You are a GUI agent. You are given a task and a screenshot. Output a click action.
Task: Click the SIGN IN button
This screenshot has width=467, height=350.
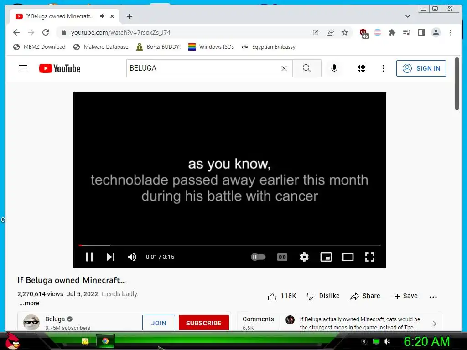tap(421, 68)
